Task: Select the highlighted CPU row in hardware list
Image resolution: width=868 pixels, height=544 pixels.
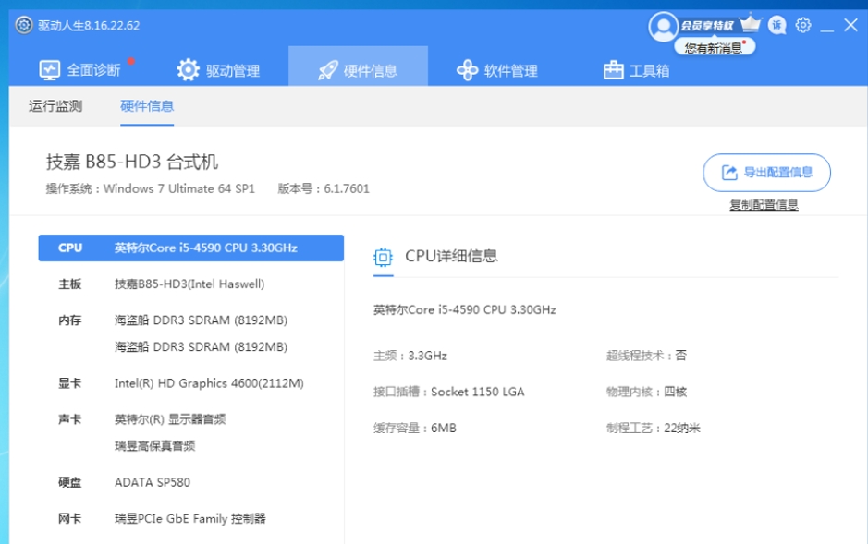Action: [x=191, y=248]
